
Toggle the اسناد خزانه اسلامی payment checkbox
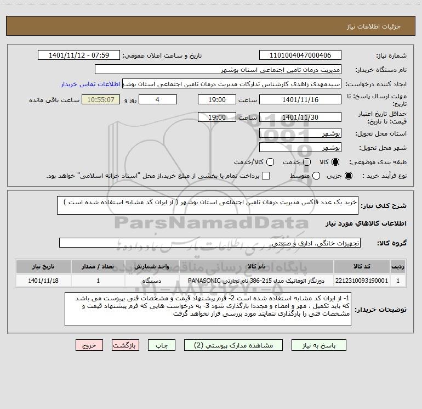(x=266, y=176)
